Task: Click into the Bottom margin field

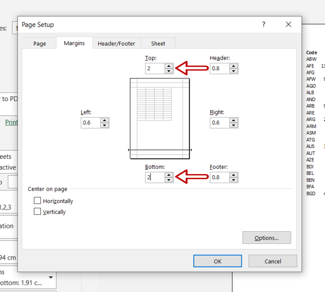Action: tap(155, 178)
